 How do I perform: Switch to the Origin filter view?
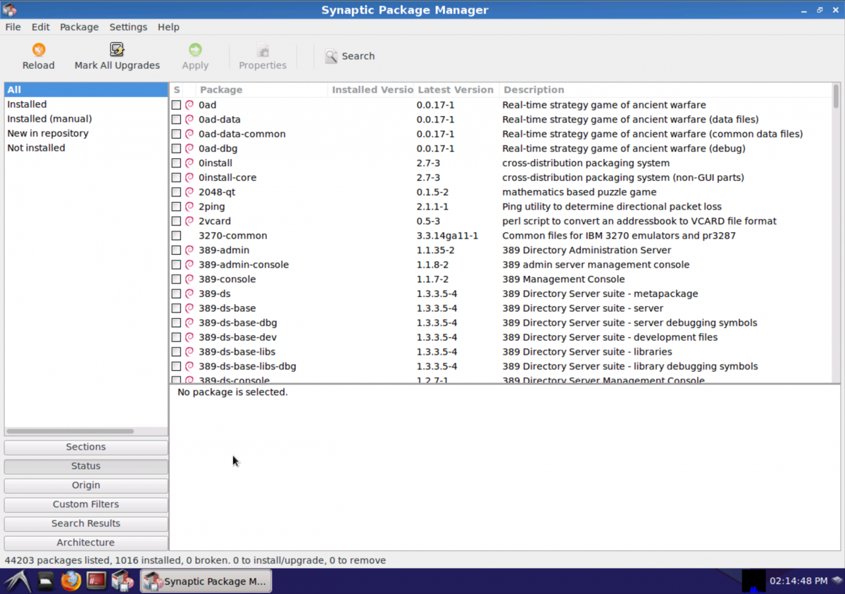click(x=86, y=485)
